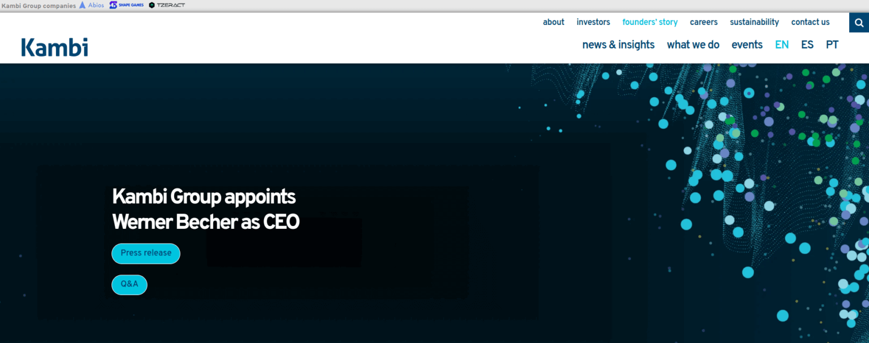
Task: Open the careers page
Action: (703, 22)
